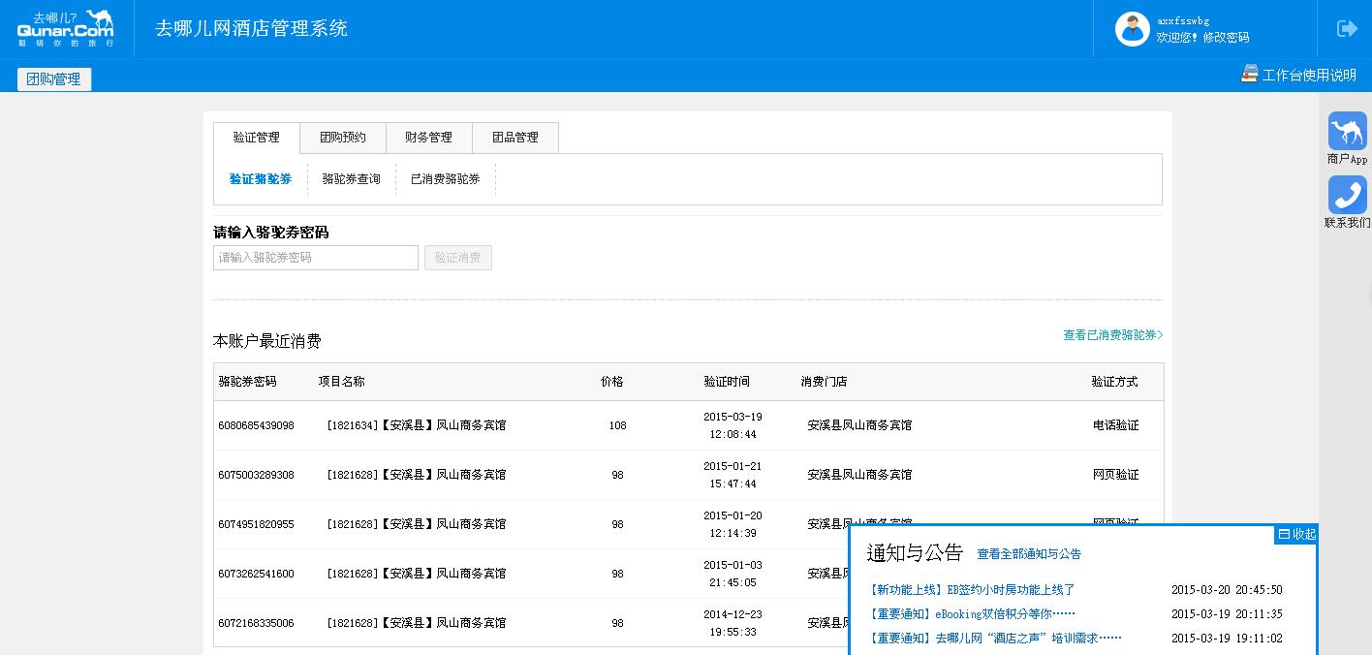Click 安溪县凤山商务宾馆 store in 6080685439098 row
The width and height of the screenshot is (1372, 655).
859,425
